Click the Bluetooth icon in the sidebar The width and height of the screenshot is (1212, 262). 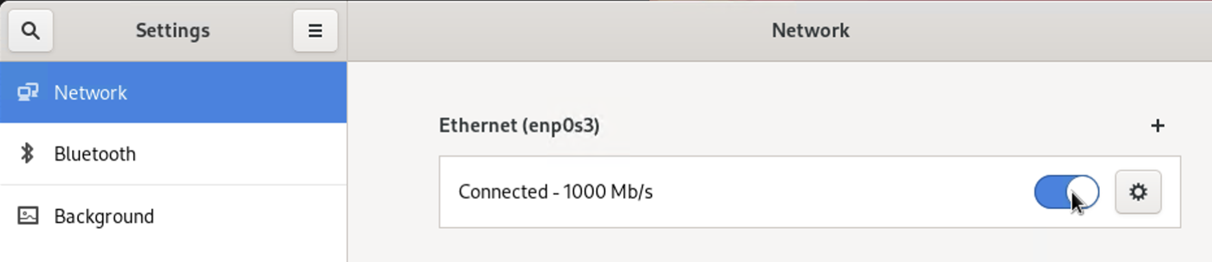27,154
